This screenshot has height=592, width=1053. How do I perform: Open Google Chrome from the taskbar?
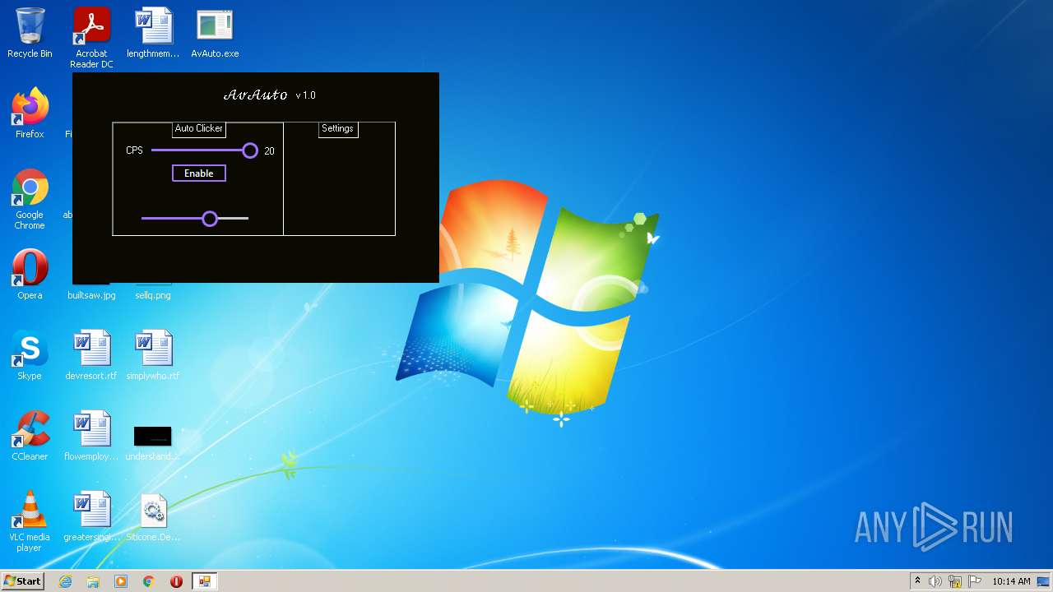(x=149, y=581)
